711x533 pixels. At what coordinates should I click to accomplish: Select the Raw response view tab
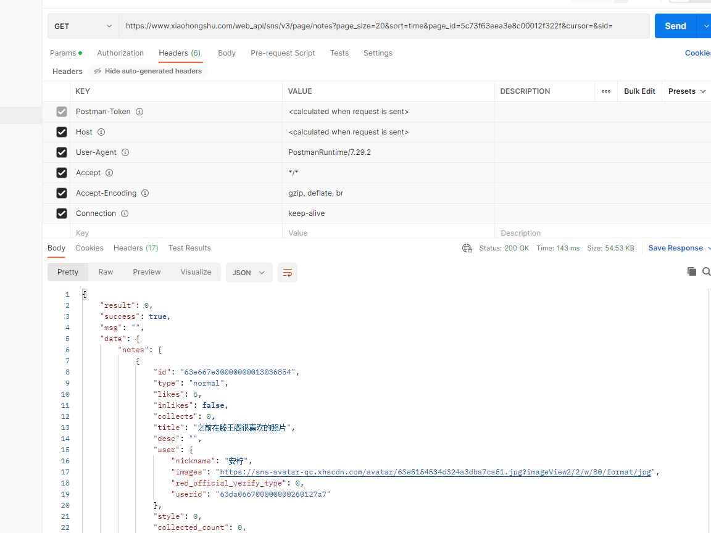pos(106,272)
